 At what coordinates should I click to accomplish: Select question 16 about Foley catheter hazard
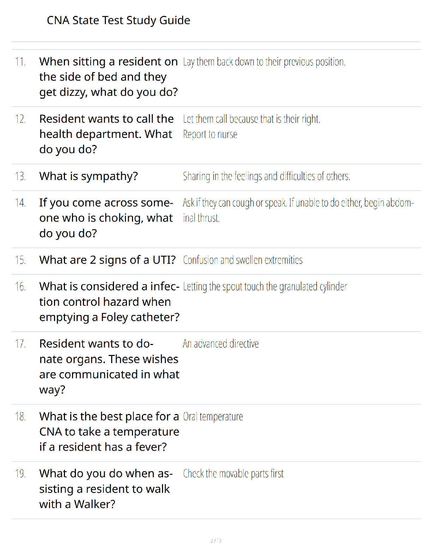pos(109,302)
